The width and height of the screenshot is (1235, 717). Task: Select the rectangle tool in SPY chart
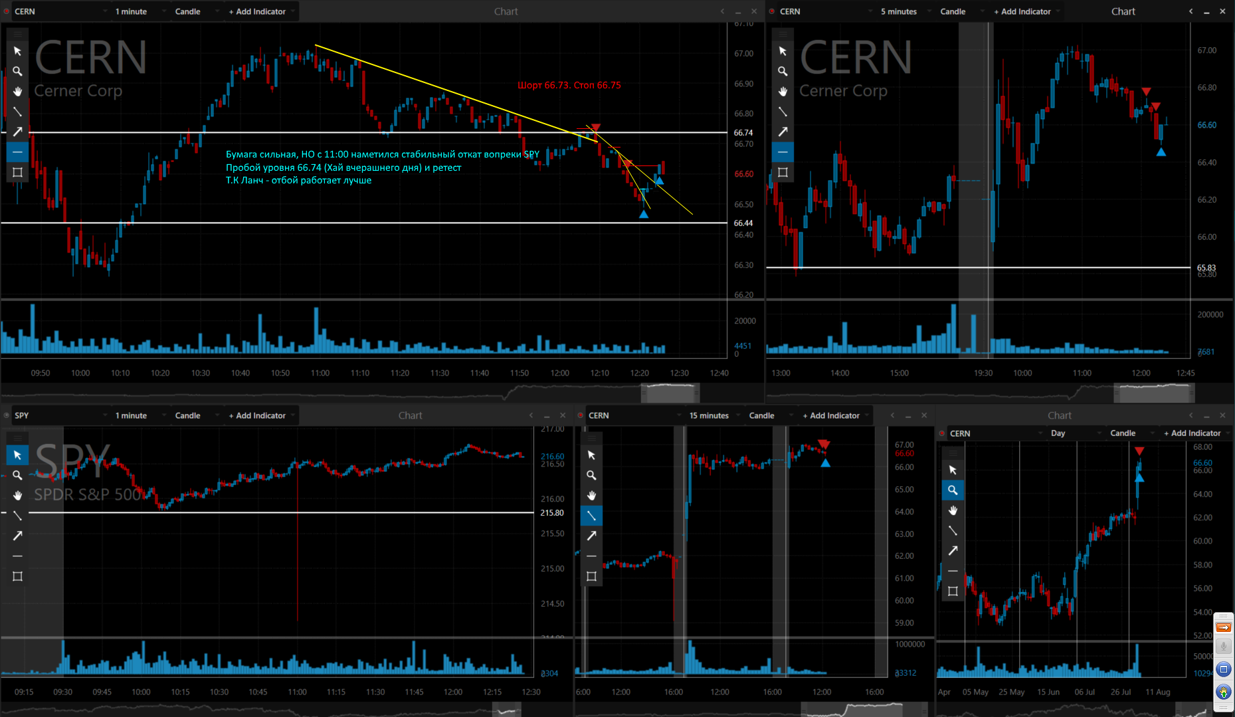(18, 576)
